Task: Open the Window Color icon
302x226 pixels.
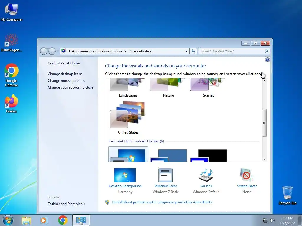Action: [x=165, y=175]
